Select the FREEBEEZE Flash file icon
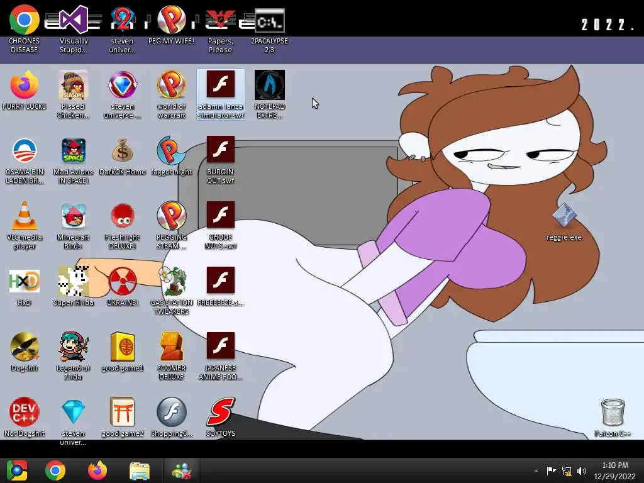This screenshot has width=644, height=483. tap(221, 280)
